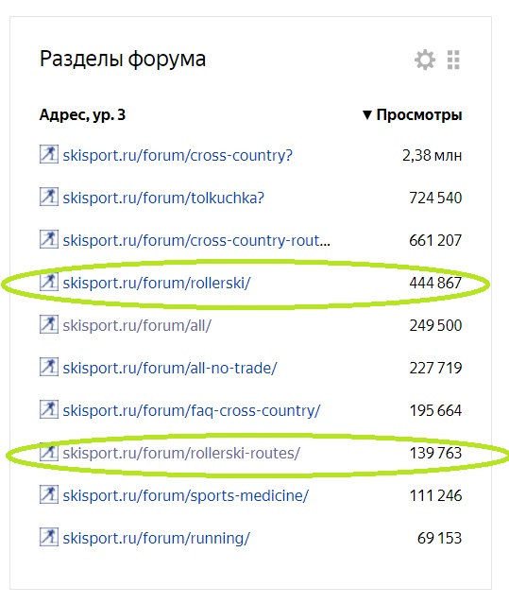The width and height of the screenshot is (509, 604).
Task: Open skisport.ru/forum/faq-cross-country/ link
Action: pos(191,410)
